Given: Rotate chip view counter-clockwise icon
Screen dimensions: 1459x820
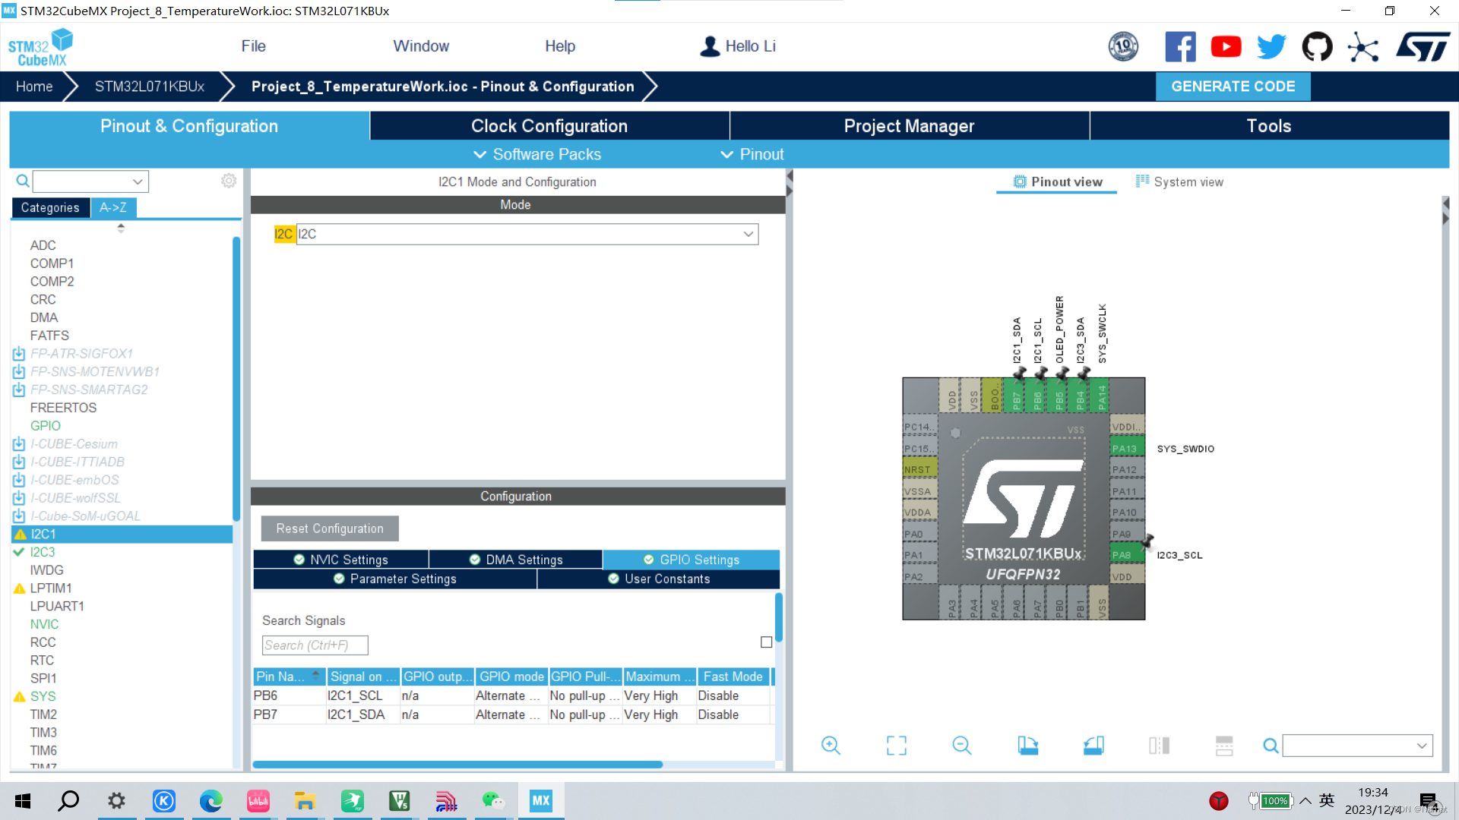Looking at the screenshot, I should coord(1093,746).
